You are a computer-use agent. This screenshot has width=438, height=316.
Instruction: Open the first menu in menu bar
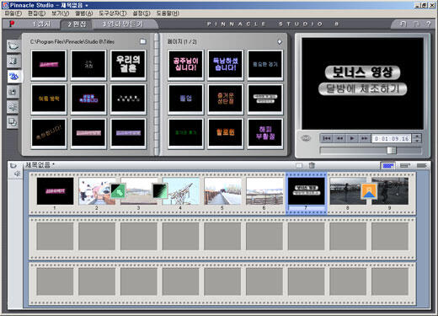13,13
